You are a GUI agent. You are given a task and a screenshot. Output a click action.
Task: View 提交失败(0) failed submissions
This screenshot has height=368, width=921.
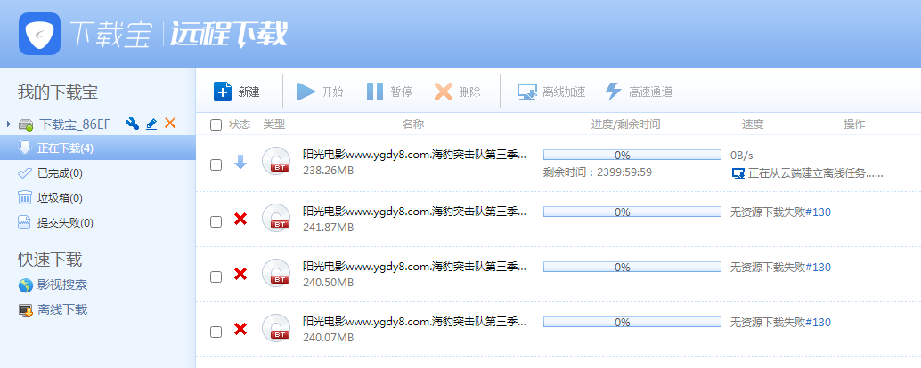(64, 222)
